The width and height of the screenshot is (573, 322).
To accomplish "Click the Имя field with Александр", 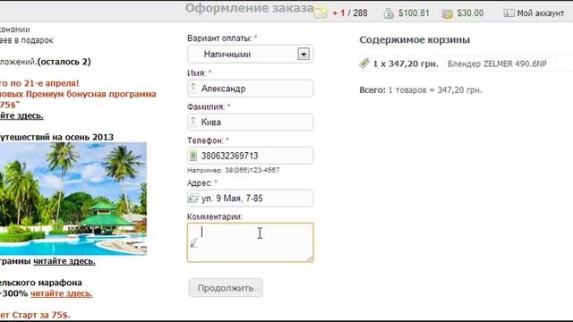I will [x=251, y=89].
